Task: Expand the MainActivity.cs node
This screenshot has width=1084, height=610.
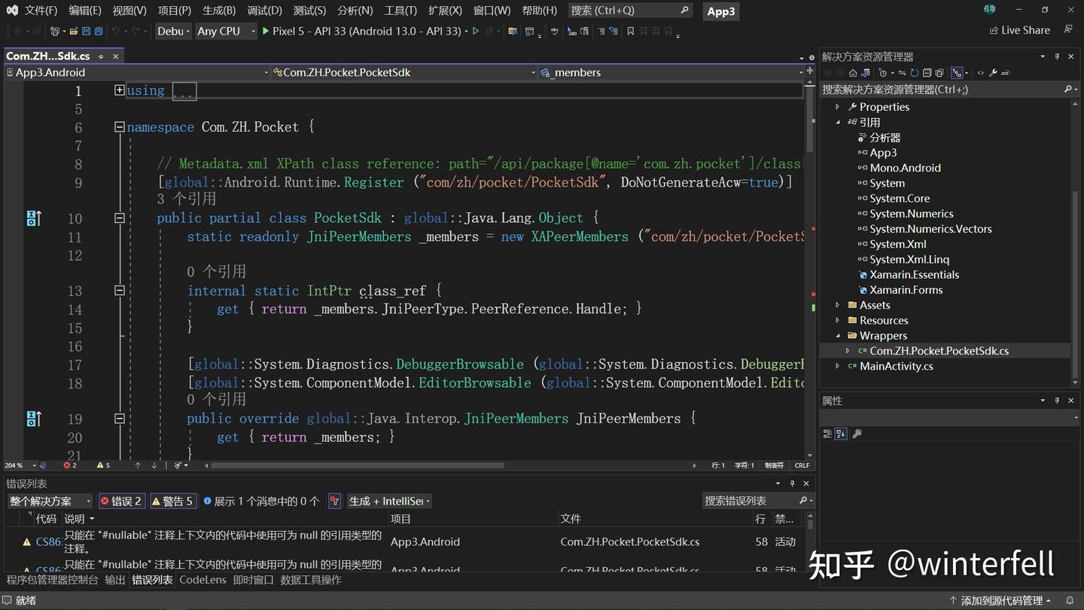Action: pos(838,366)
